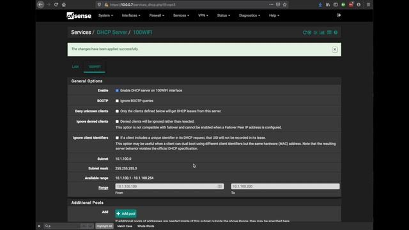This screenshot has height=230, width=409.
Task: Open the help question-mark icon in the header
Action: [336, 33]
